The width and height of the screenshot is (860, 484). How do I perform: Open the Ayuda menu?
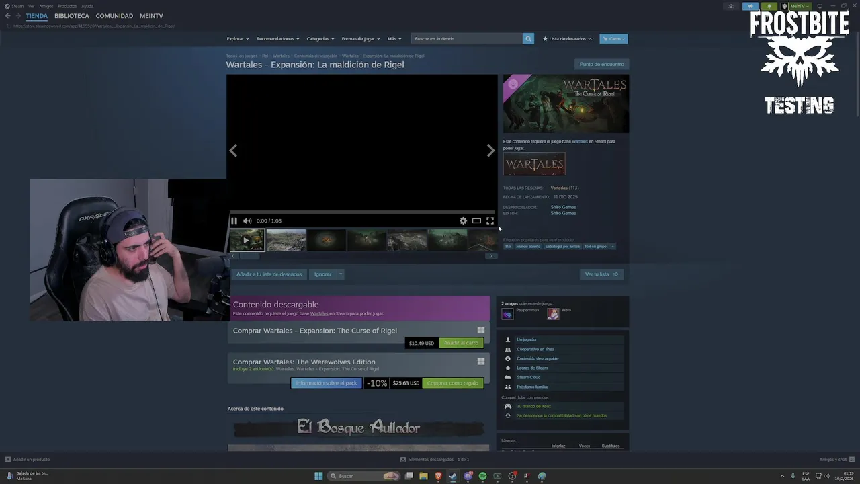point(87,6)
